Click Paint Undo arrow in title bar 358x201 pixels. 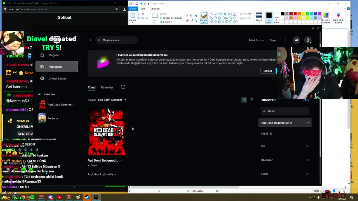tap(141, 4)
